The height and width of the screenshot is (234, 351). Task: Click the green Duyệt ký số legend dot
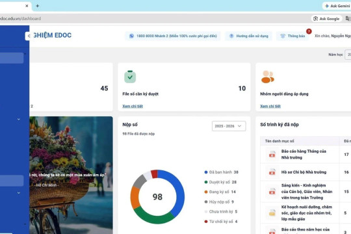pos(206,182)
